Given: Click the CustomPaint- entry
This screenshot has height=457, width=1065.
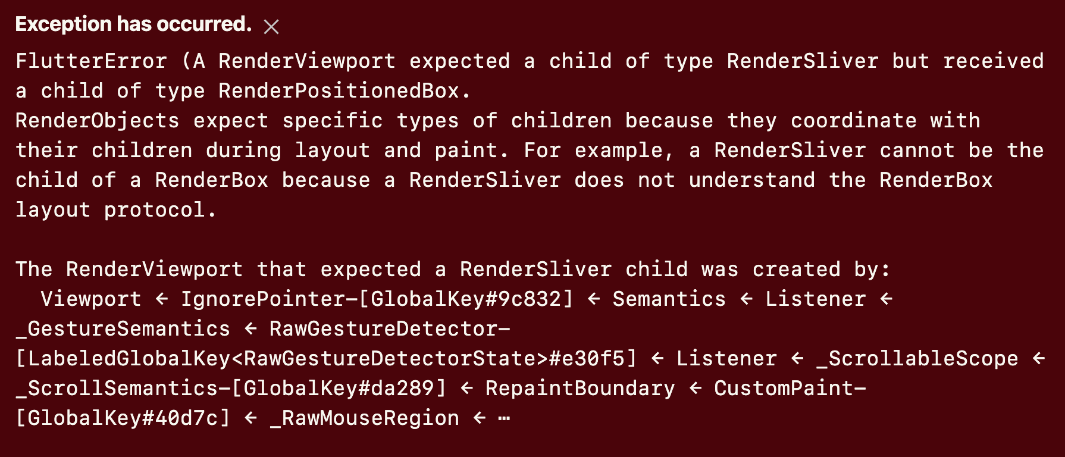Looking at the screenshot, I should click(x=790, y=388).
